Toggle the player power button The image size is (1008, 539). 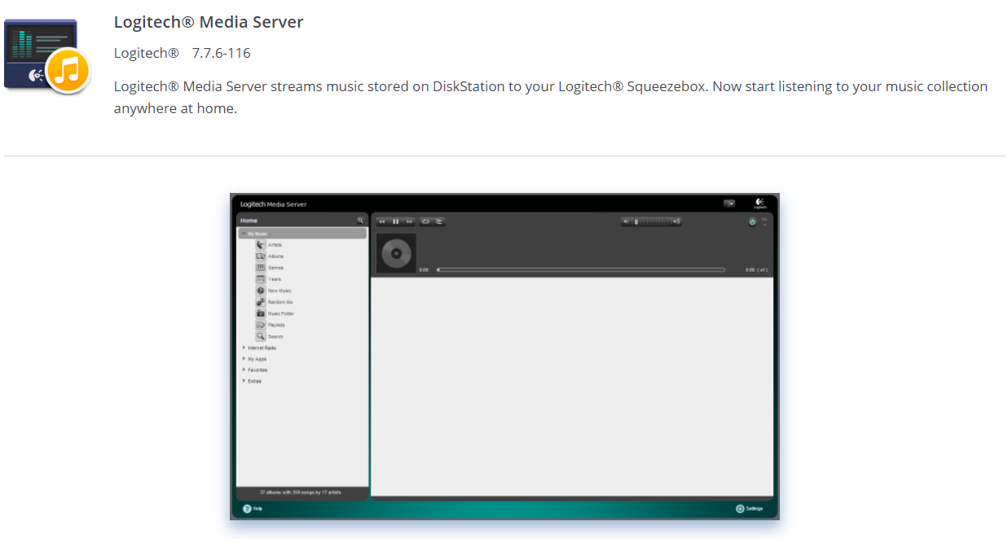pyautogui.click(x=752, y=222)
